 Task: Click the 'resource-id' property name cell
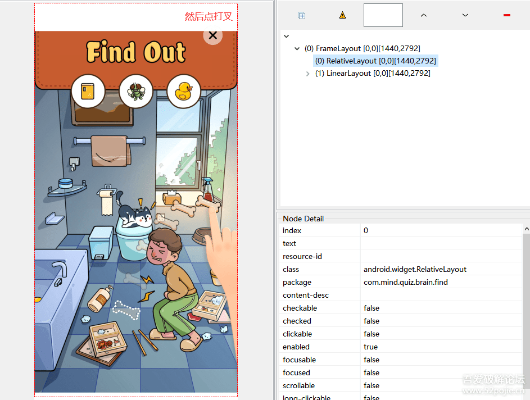point(319,256)
